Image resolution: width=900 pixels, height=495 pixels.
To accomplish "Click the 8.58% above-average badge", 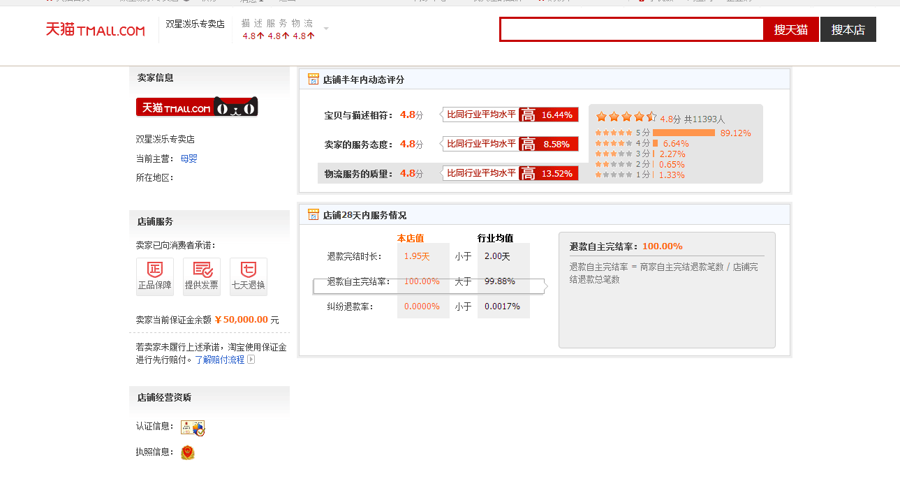I will click(549, 144).
